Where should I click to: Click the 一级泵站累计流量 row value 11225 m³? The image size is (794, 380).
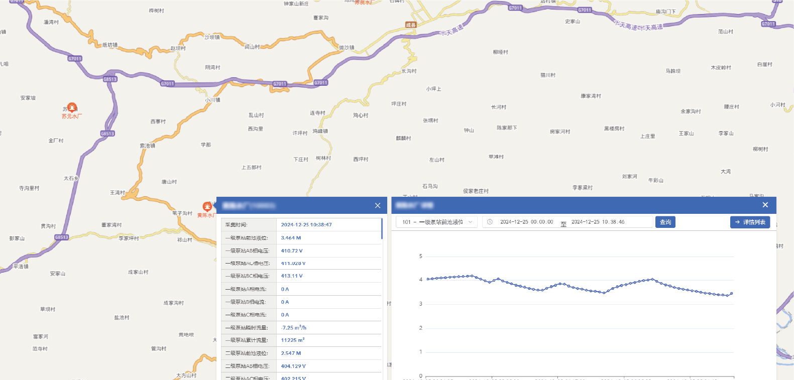pyautogui.click(x=293, y=340)
